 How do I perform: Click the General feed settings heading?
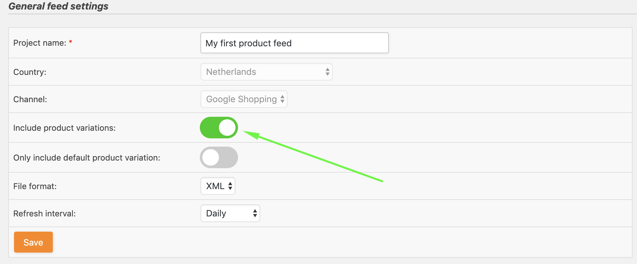point(59,6)
